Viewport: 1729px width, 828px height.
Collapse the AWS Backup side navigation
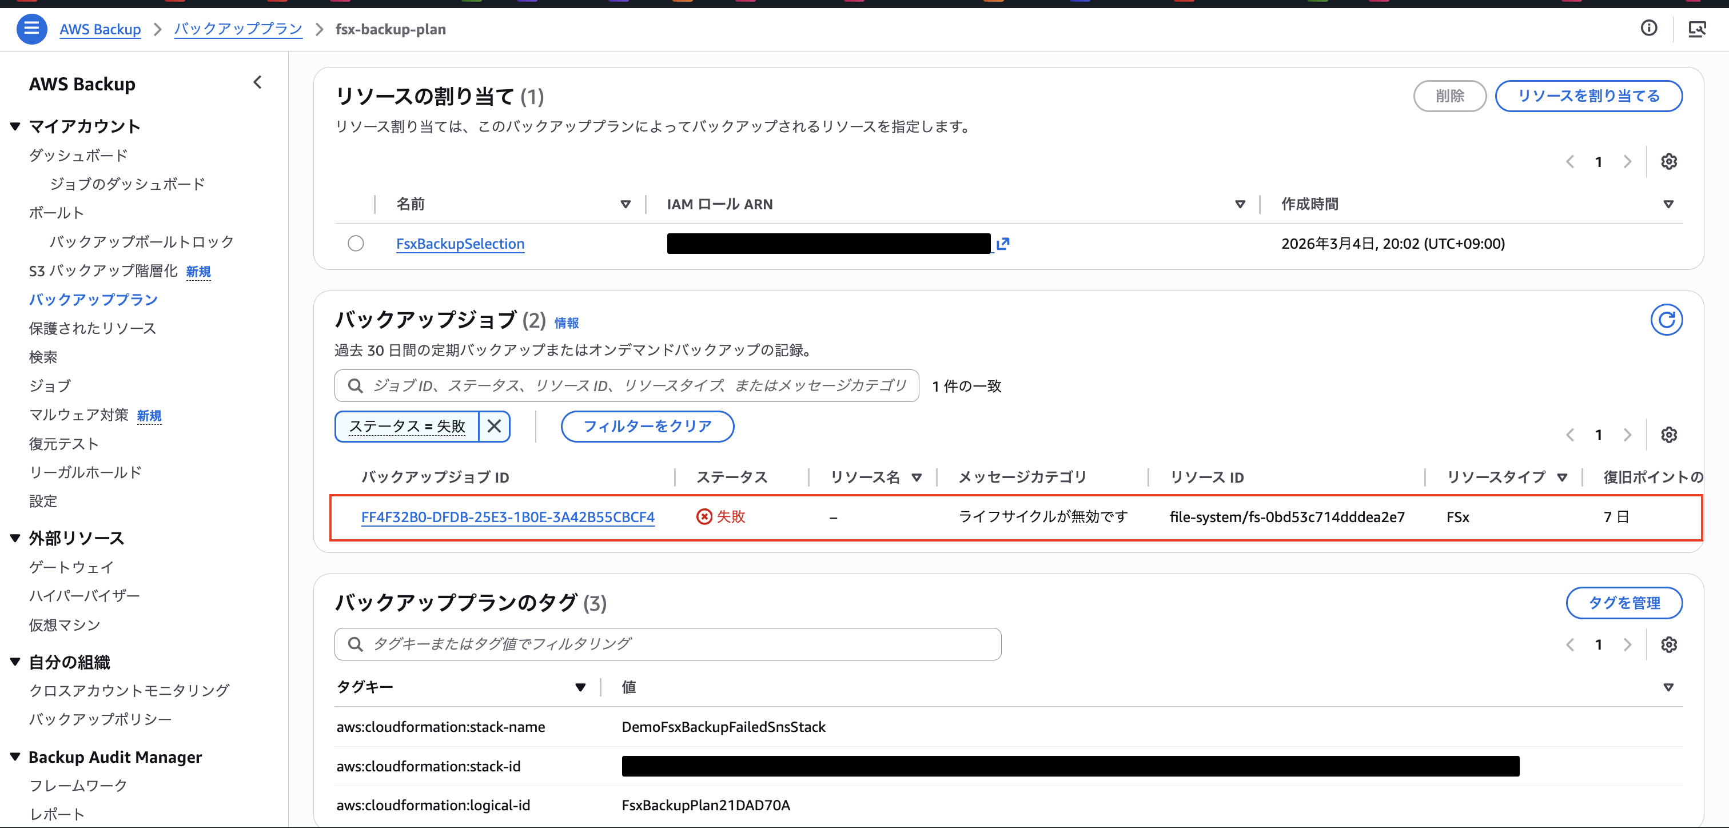click(258, 82)
